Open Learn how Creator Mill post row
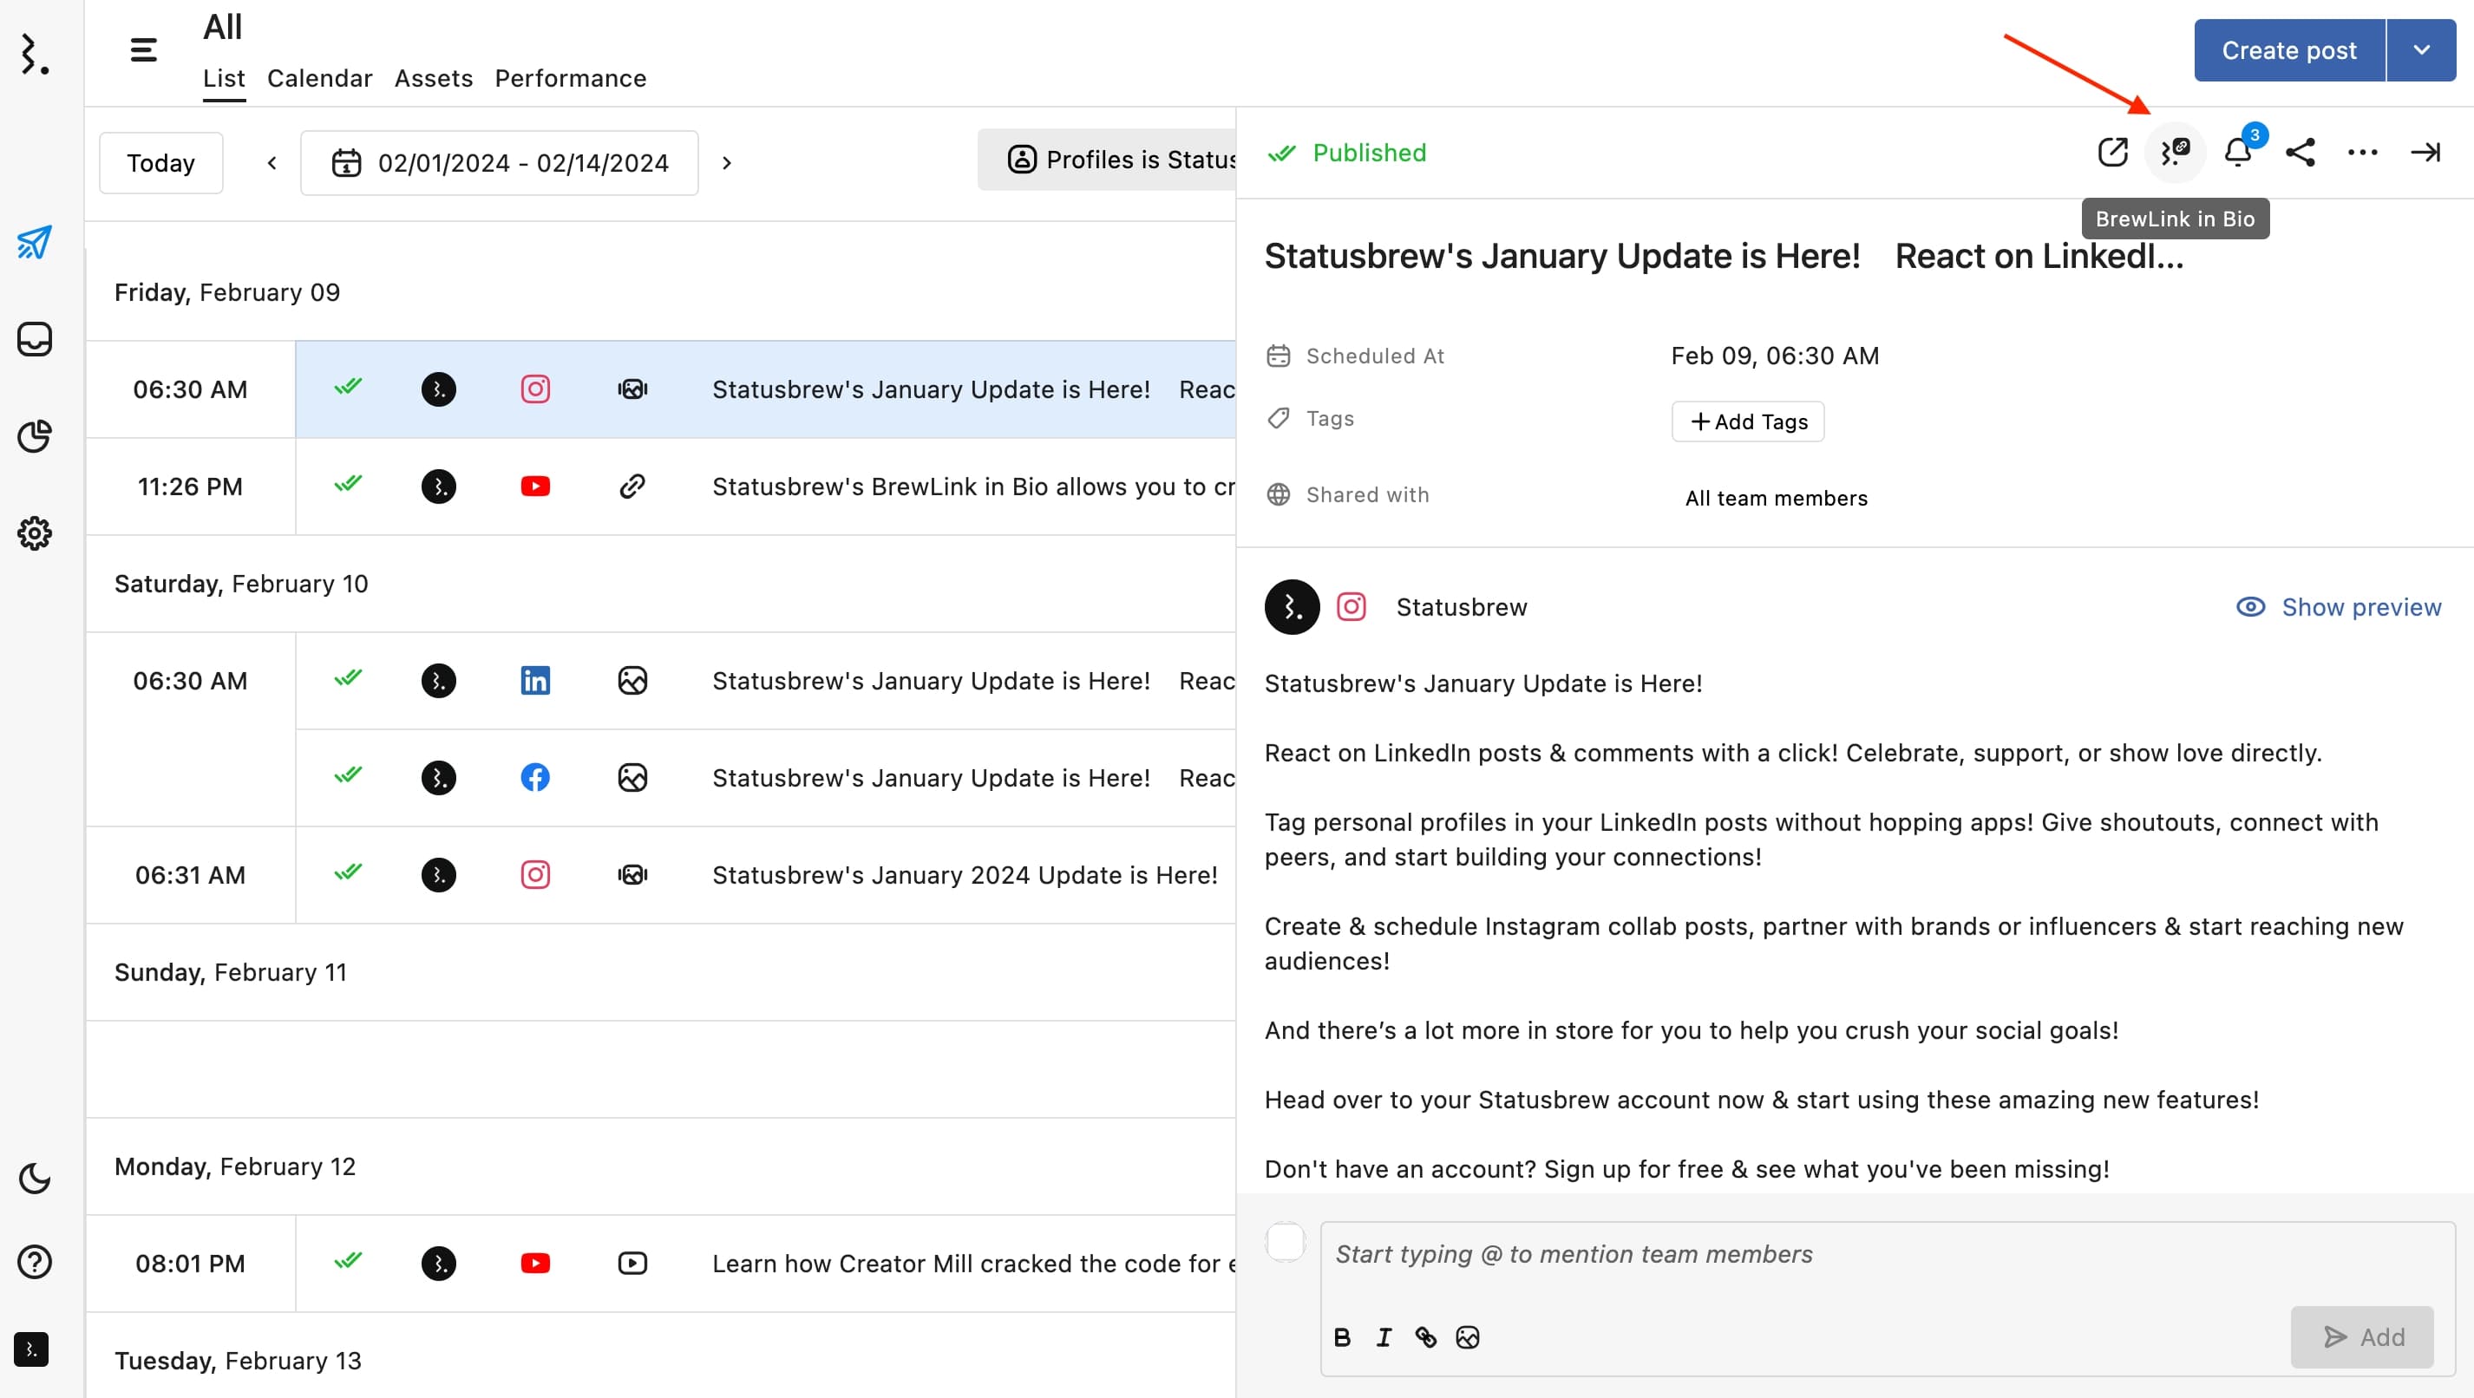Viewport: 2474px width, 1398px height. [x=765, y=1264]
